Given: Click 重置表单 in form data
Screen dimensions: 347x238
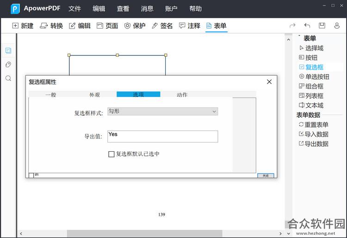Looking at the screenshot, I should [x=314, y=125].
